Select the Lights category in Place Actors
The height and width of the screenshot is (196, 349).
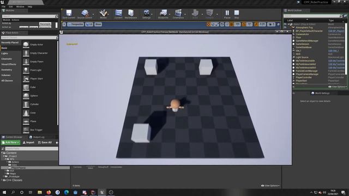5,53
